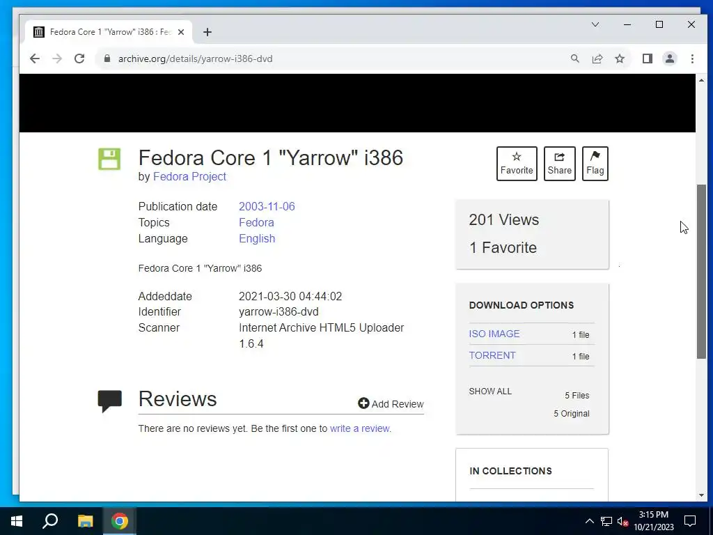The height and width of the screenshot is (535, 713).
Task: Open a new browser tab
Action: point(207,32)
